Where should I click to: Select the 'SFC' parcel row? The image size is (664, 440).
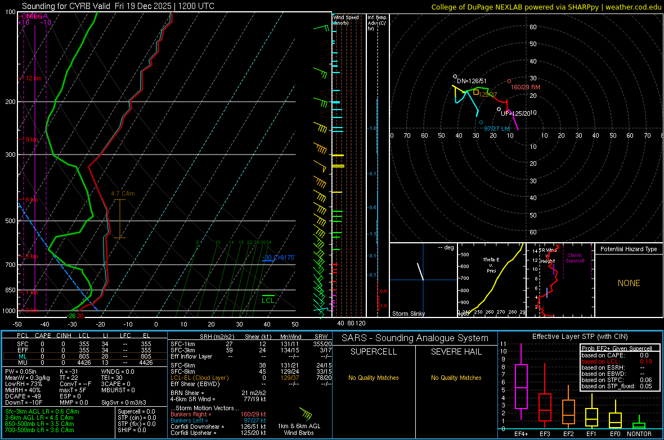click(85, 344)
